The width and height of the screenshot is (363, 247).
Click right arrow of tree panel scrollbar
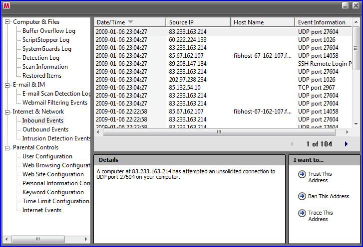[86, 239]
